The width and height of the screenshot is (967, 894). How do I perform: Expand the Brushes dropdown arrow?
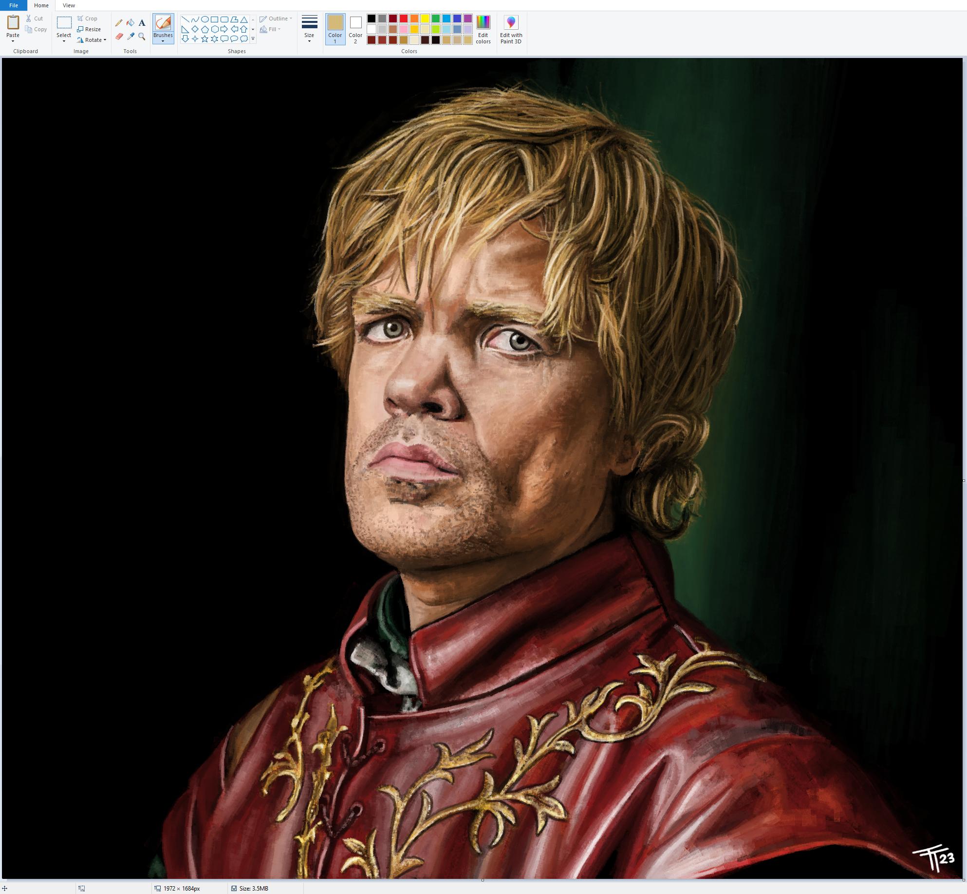pyautogui.click(x=163, y=41)
